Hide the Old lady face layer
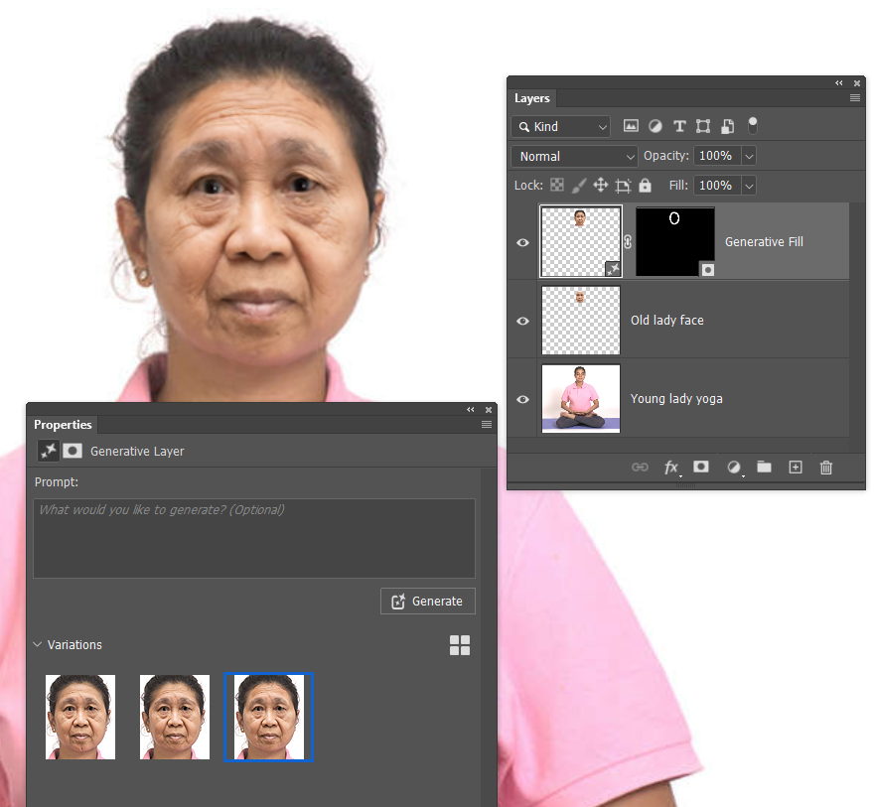 (x=522, y=320)
